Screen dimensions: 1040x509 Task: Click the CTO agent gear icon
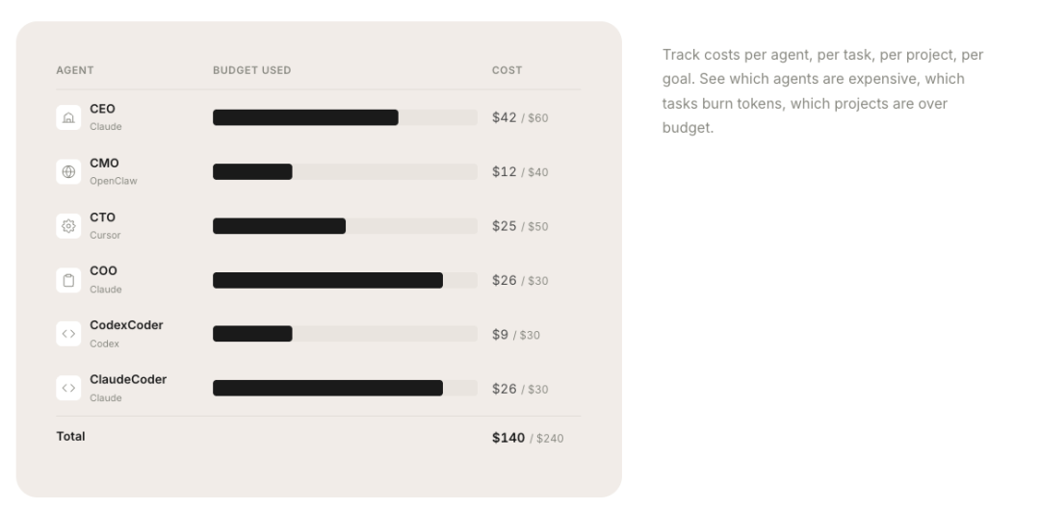(68, 226)
